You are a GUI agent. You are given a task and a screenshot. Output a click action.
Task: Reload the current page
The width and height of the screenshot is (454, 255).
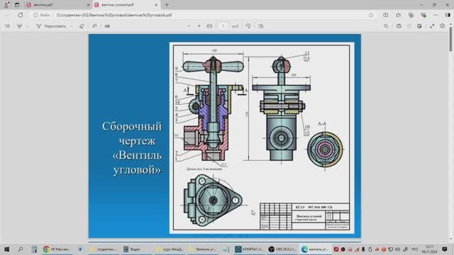[21, 15]
